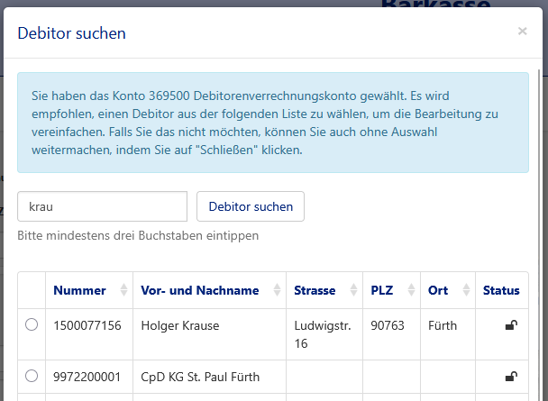Toggle sort arrows on Strasse column
The width and height of the screenshot is (548, 401).
click(x=353, y=290)
